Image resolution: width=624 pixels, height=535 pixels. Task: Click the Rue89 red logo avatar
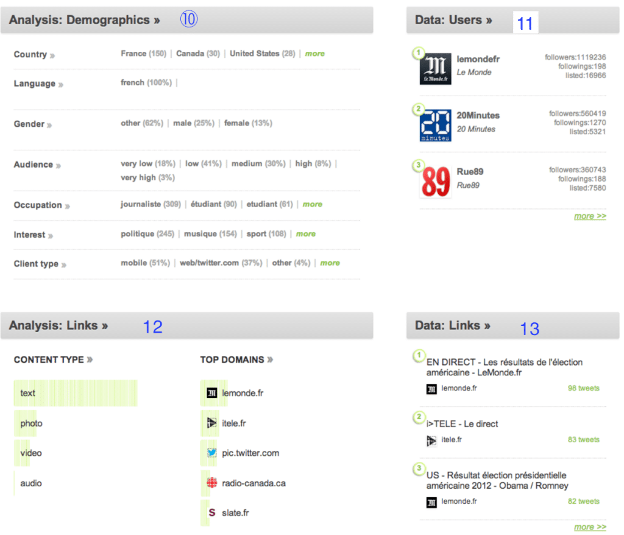tap(435, 182)
